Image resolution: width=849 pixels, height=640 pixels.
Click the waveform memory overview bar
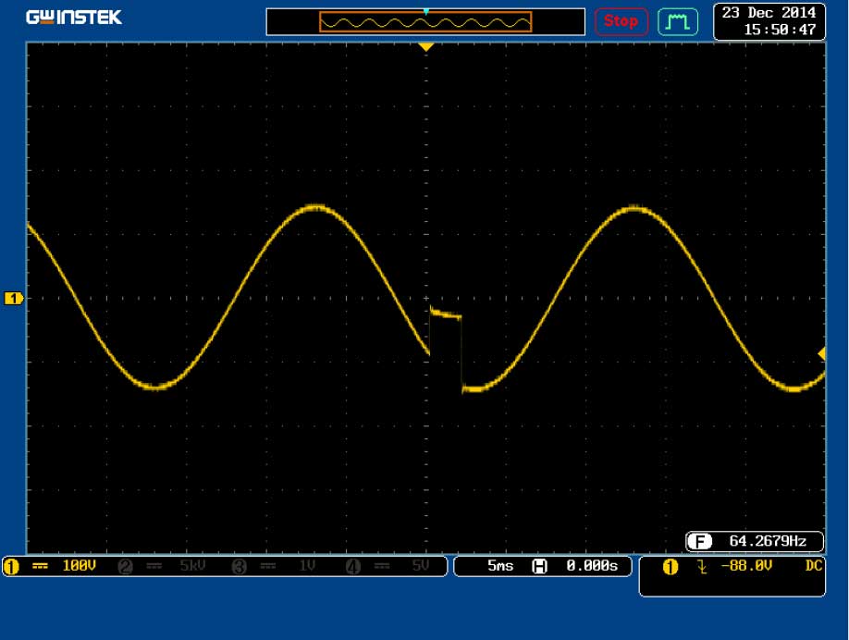click(425, 21)
